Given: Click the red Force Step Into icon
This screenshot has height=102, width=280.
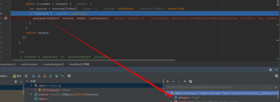Looking at the screenshot, I should tap(45, 76).
